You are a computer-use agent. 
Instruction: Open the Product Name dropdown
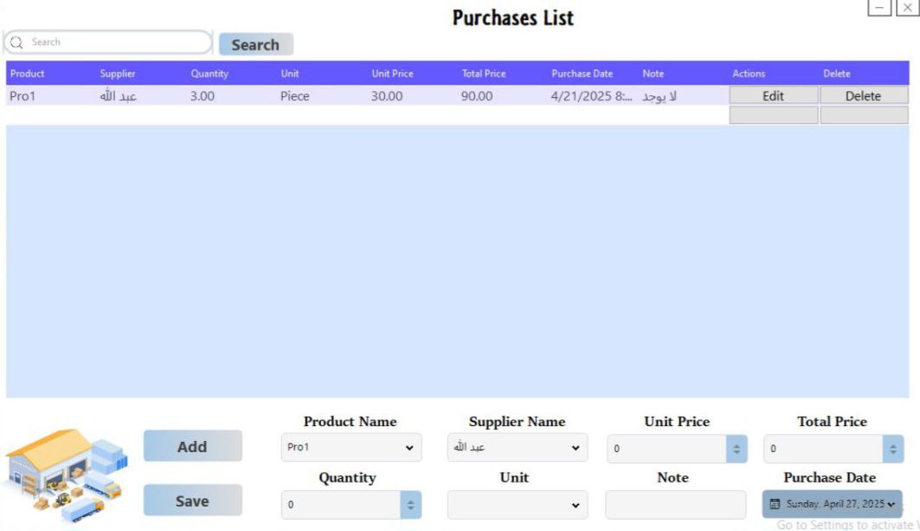[x=351, y=448]
